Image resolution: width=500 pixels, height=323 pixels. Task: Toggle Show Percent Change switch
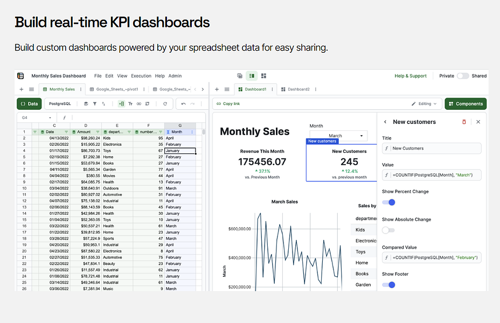(x=388, y=202)
